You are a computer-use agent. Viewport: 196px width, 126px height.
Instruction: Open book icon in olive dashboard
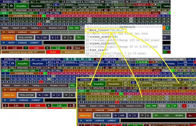(x=134, y=83)
